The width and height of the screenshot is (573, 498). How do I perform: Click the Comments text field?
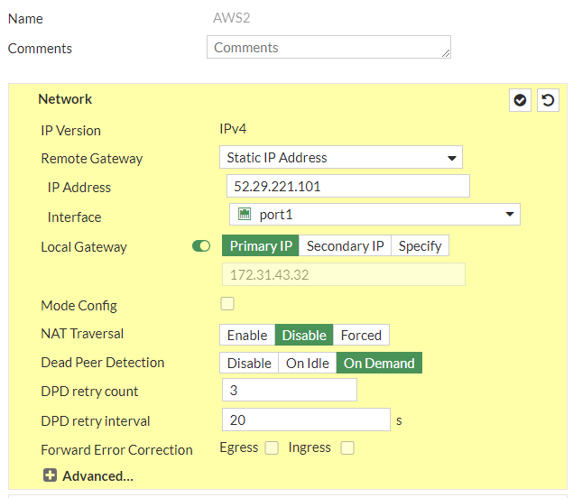[328, 48]
